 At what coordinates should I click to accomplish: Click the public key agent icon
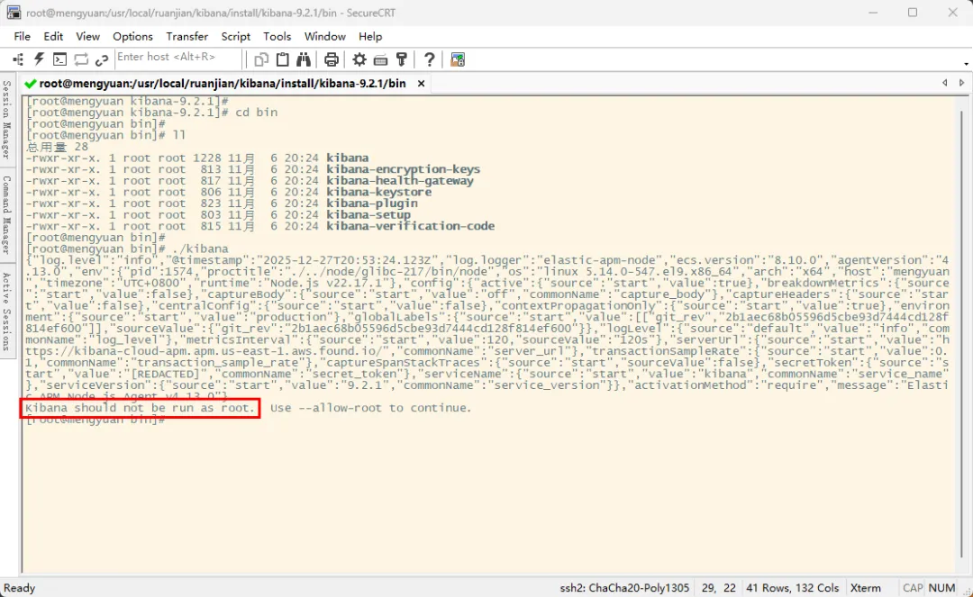[x=402, y=59]
